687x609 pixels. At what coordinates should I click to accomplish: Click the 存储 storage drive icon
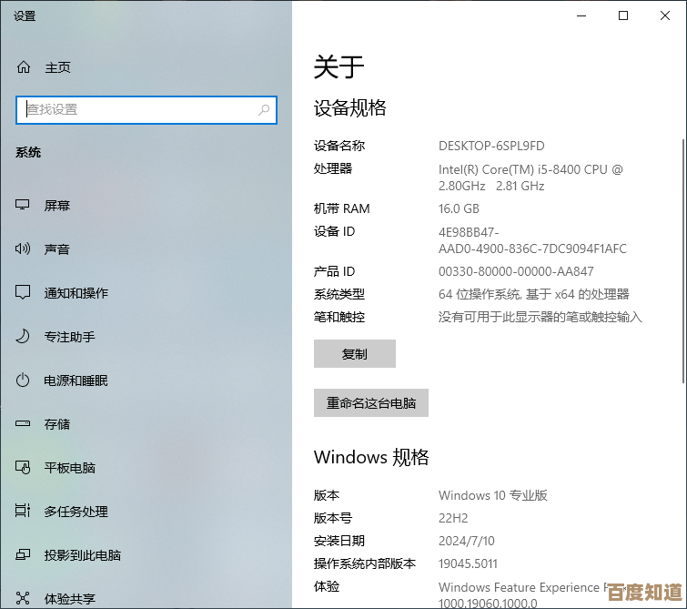(x=23, y=423)
